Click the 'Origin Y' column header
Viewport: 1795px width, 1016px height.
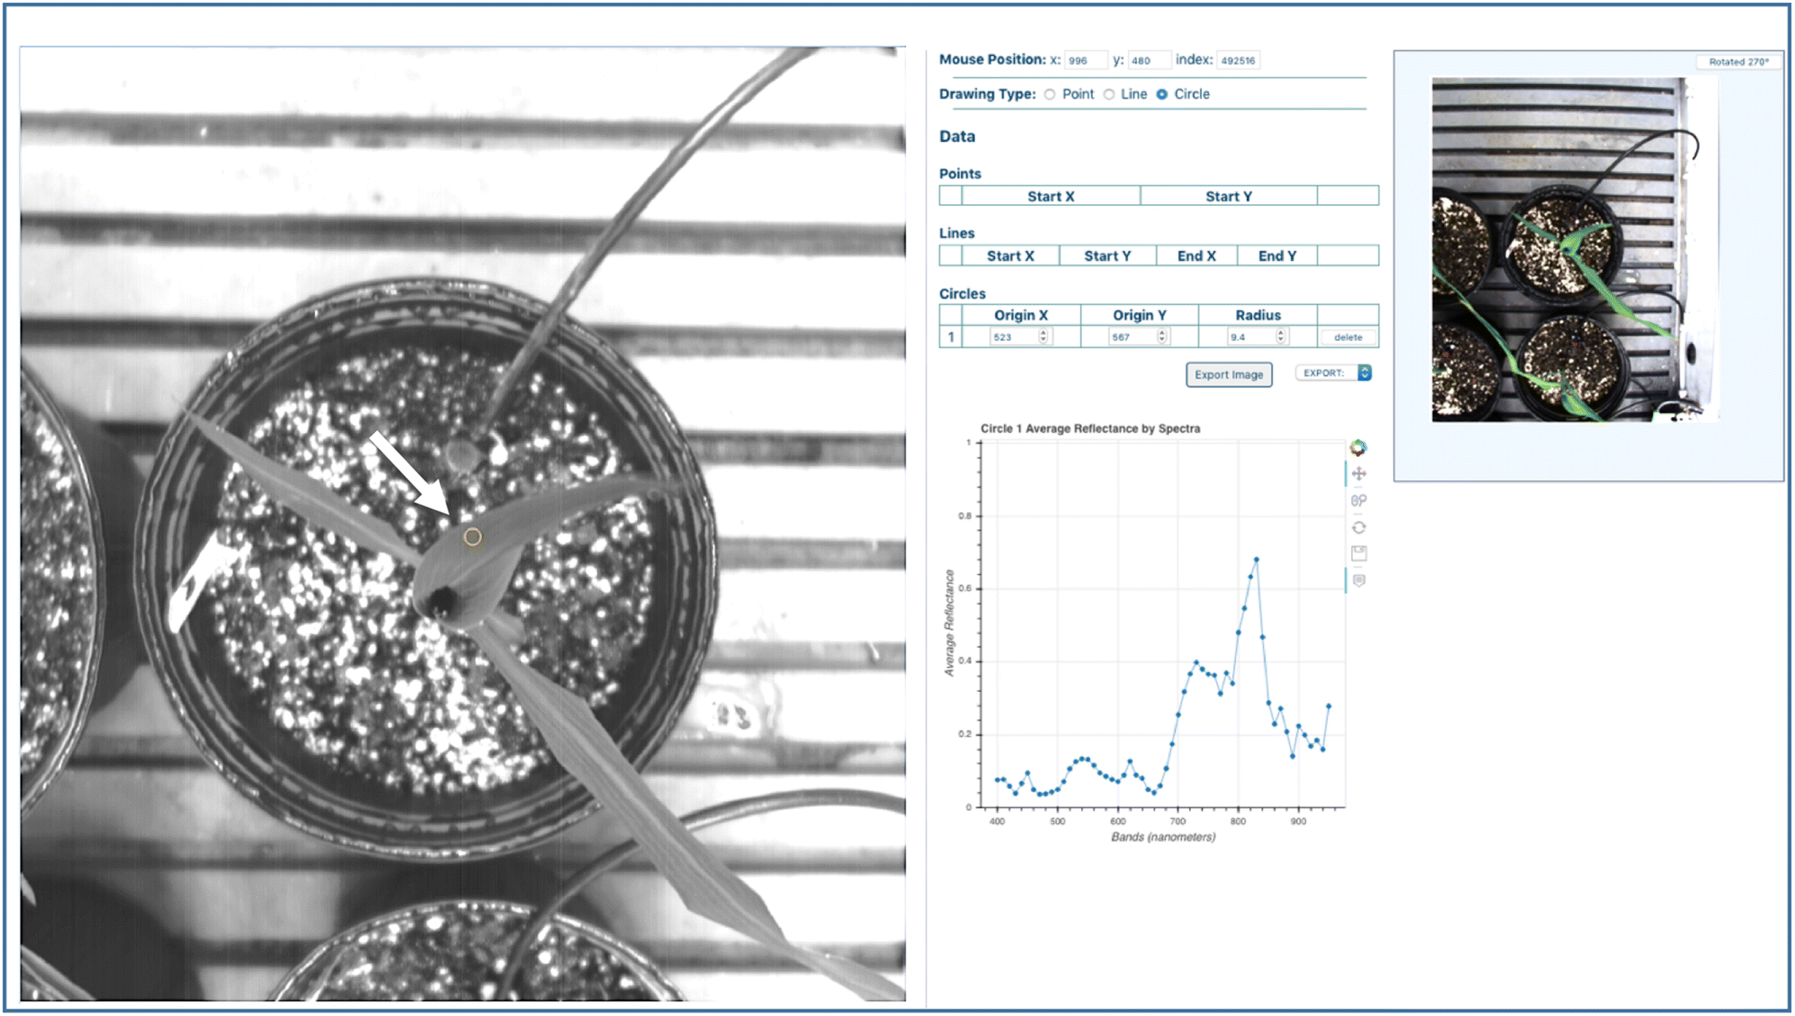pyautogui.click(x=1140, y=315)
